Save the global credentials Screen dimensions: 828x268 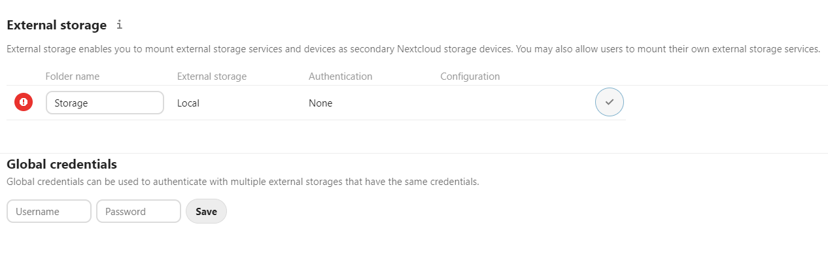(x=206, y=211)
